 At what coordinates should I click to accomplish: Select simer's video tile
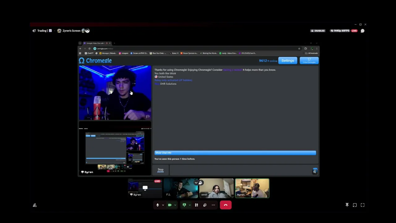point(217,188)
